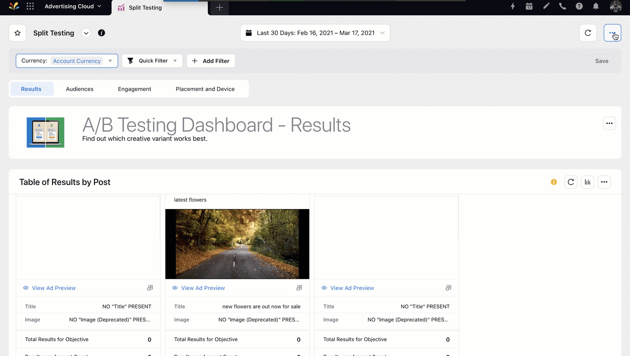Click the yellow info icon in table header
This screenshot has height=356, width=630.
(x=554, y=182)
